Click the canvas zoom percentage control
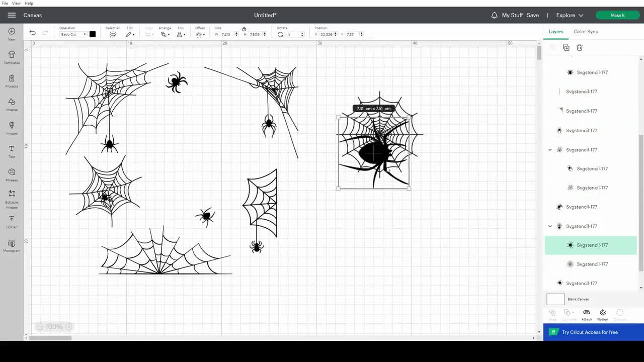This screenshot has width=644, height=362. click(x=54, y=327)
